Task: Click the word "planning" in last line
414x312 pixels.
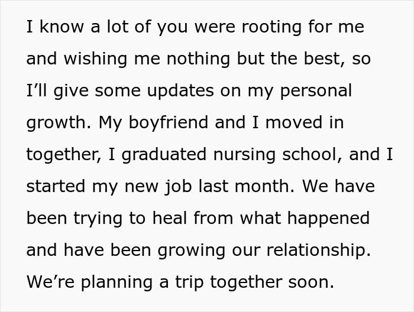Action: coord(117,282)
